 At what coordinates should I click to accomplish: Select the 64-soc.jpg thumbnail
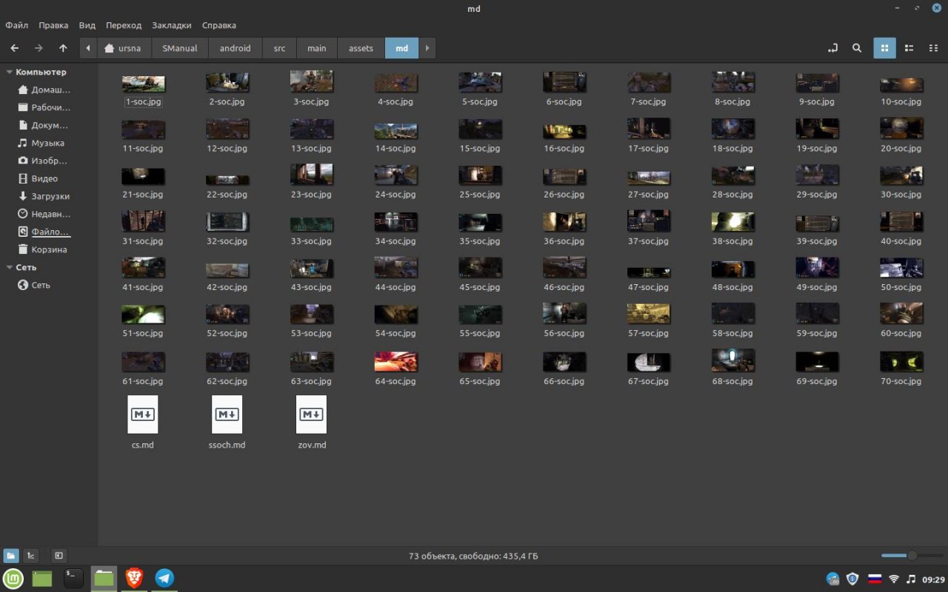click(396, 362)
